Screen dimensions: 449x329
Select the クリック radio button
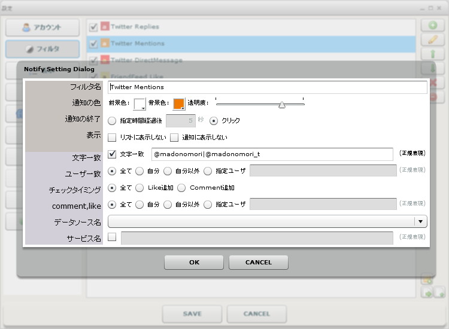click(x=213, y=121)
